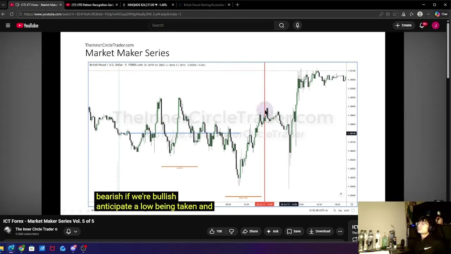Image resolution: width=451 pixels, height=254 pixels.
Task: Like the video with the 10K thumbs-up
Action: 216,231
